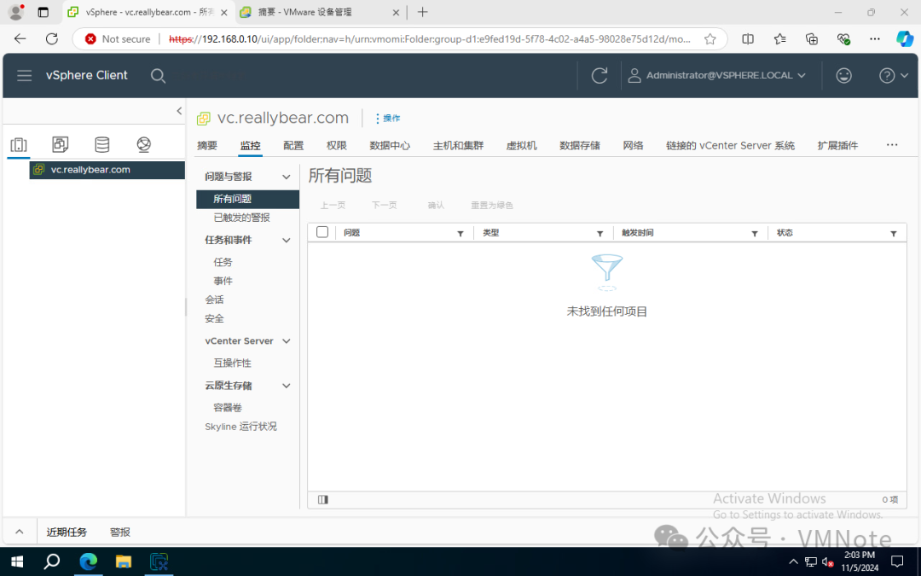Image resolution: width=921 pixels, height=576 pixels.
Task: Open the 警报 bottom tab
Action: click(120, 532)
